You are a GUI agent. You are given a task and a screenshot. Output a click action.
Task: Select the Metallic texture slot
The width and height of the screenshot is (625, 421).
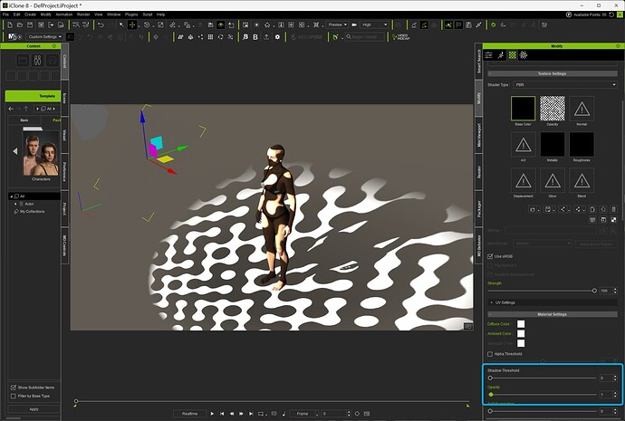(x=553, y=144)
